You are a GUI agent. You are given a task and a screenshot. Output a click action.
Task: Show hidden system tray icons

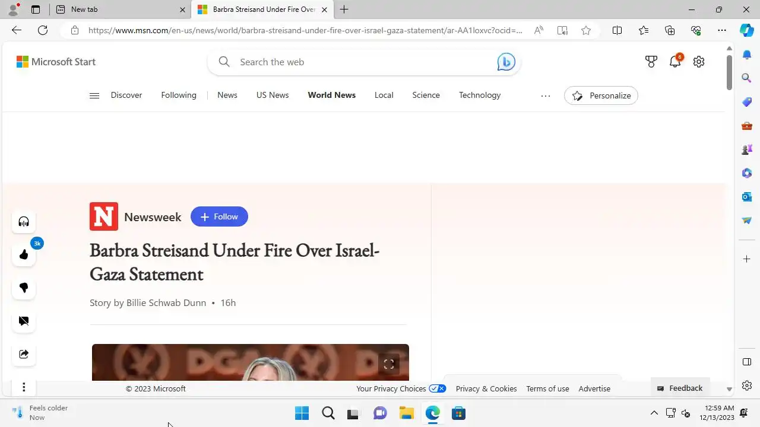[654, 413]
